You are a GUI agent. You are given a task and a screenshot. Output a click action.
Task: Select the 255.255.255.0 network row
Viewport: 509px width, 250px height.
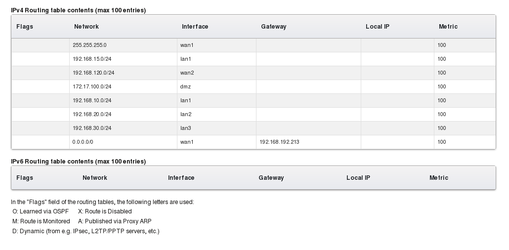89,45
